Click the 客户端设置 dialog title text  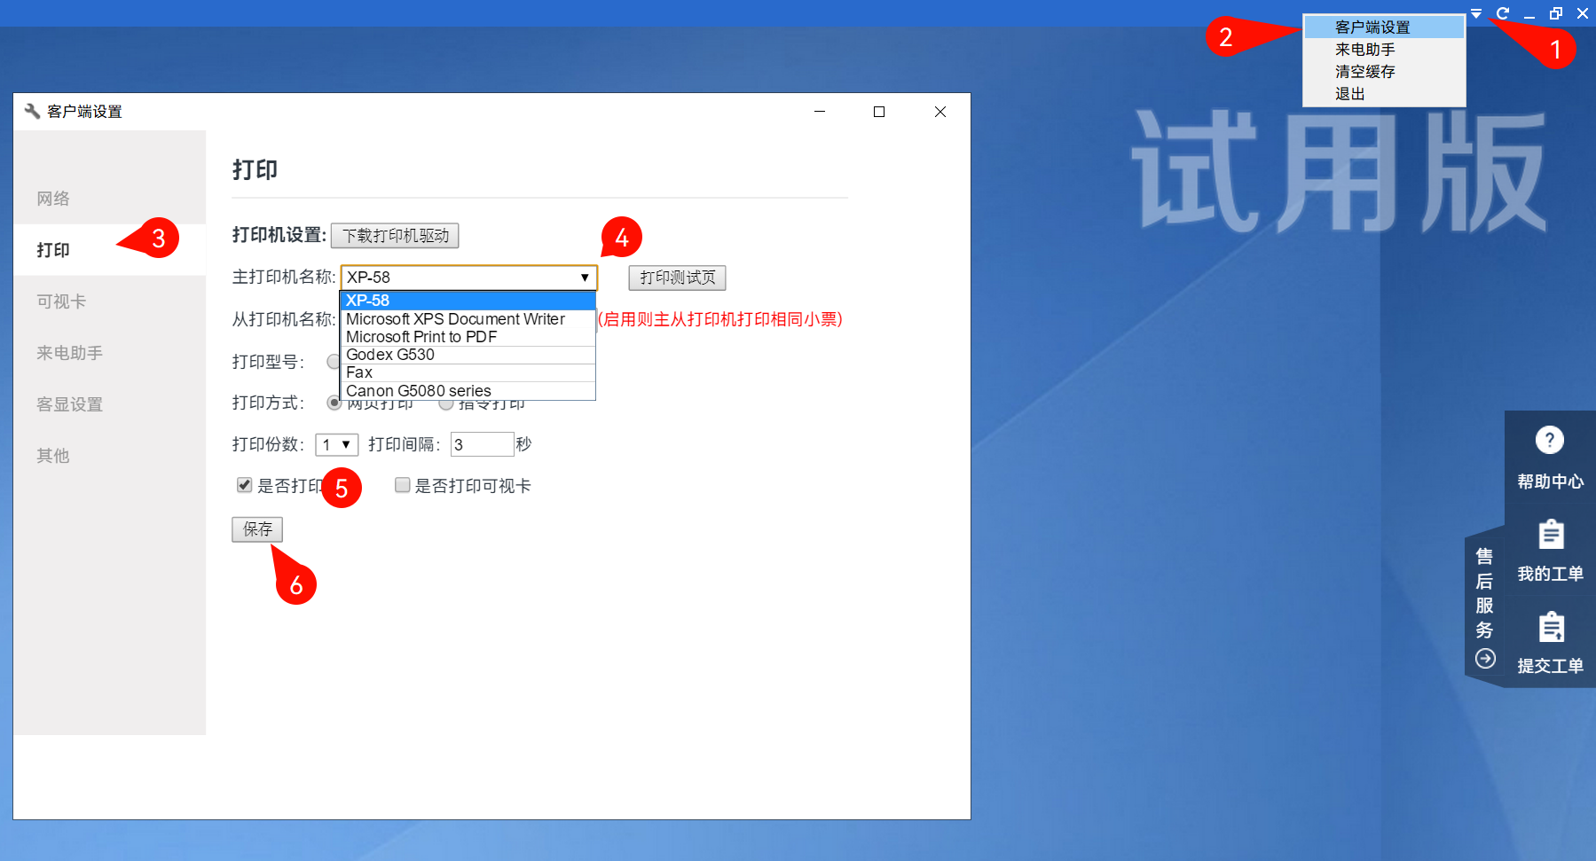click(x=84, y=112)
